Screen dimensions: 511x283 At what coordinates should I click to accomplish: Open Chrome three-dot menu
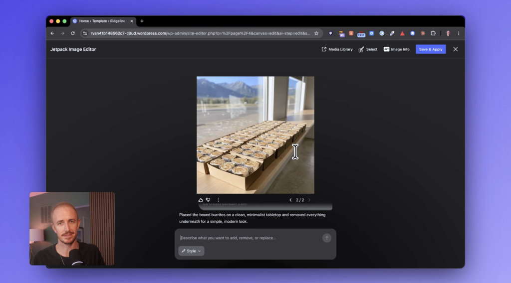(x=459, y=33)
